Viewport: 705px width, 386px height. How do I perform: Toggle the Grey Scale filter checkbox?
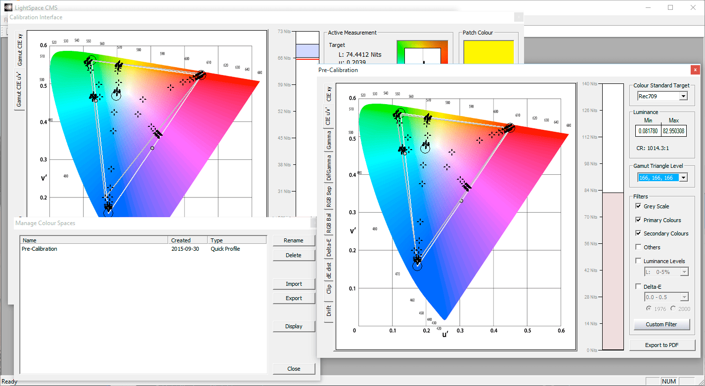click(639, 206)
